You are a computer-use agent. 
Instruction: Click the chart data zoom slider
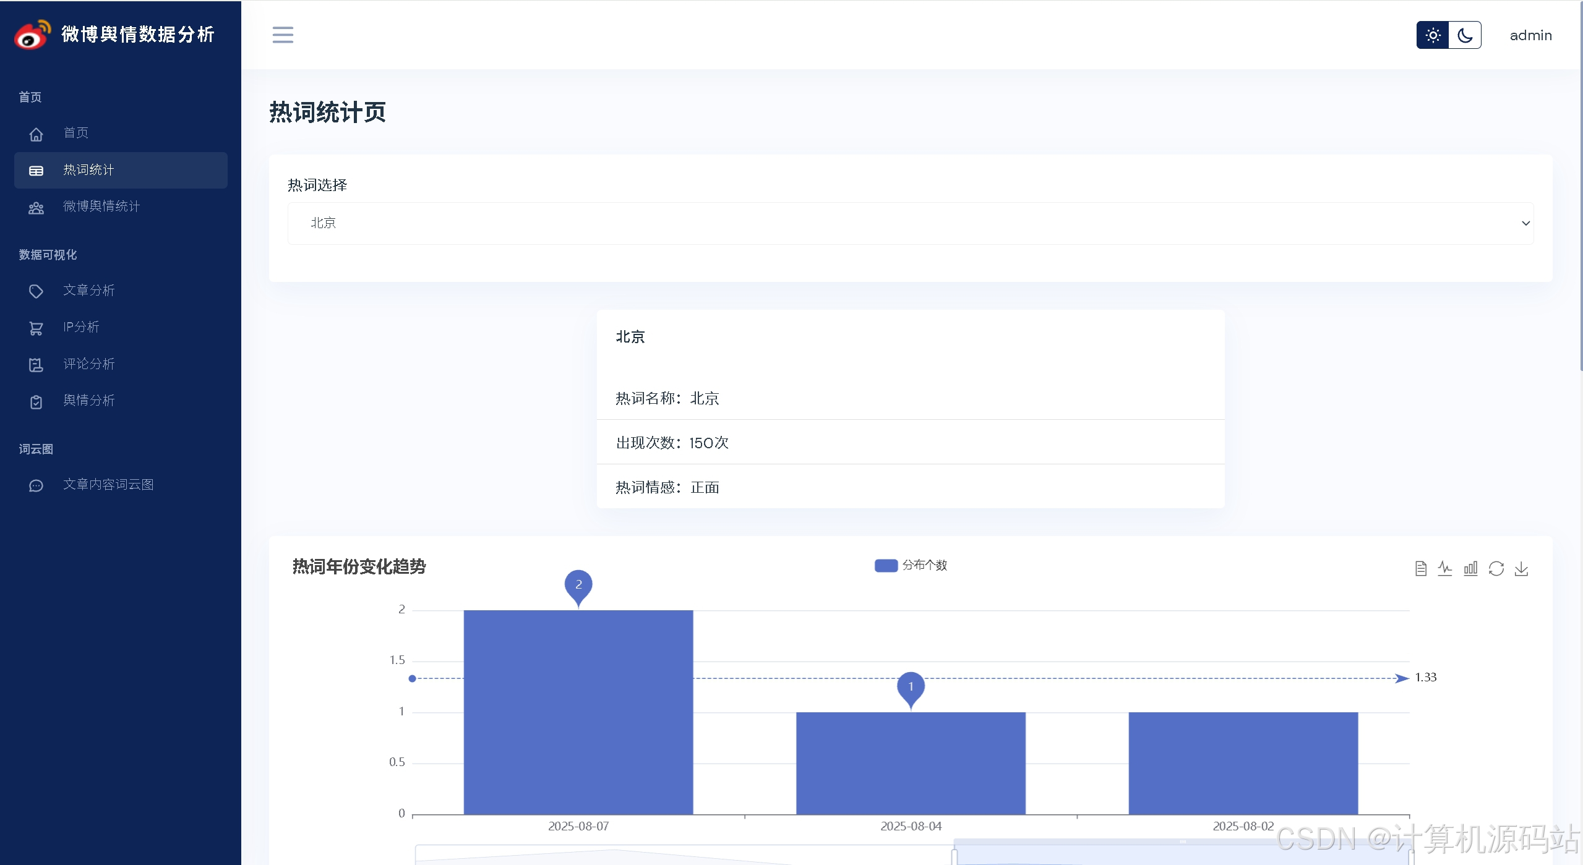point(1182,854)
